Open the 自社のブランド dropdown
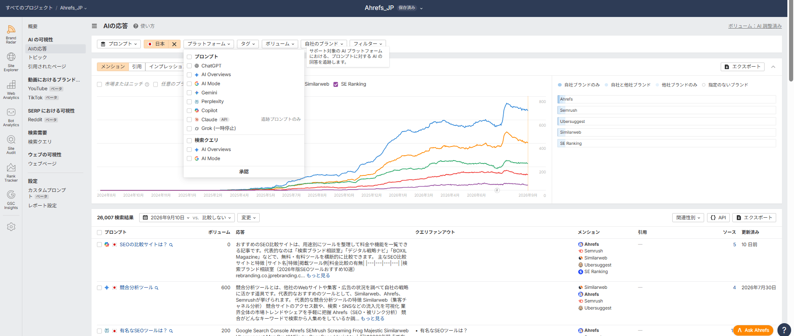 pos(324,44)
